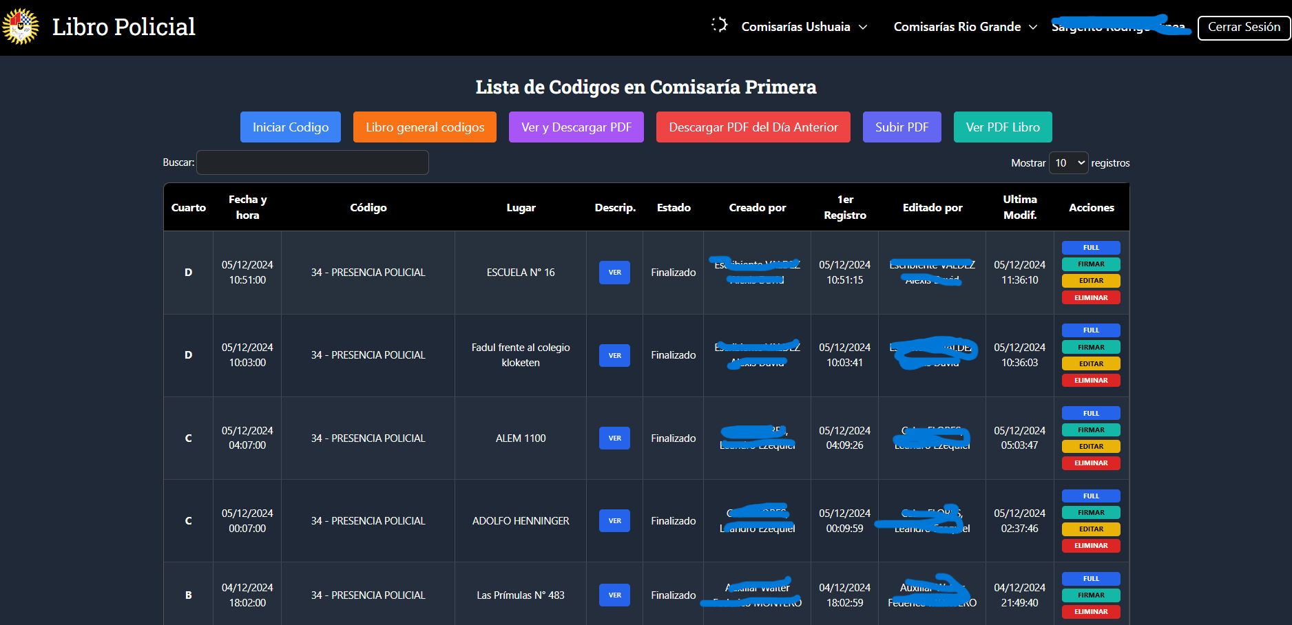Sort table by Fecha y hora column
Image resolution: width=1292 pixels, height=625 pixels.
coord(247,207)
